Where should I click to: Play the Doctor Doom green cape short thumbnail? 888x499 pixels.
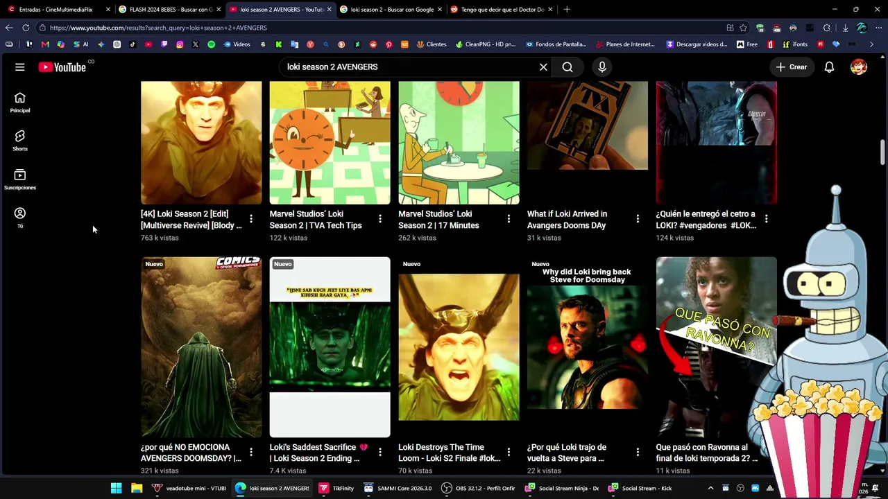(x=201, y=347)
